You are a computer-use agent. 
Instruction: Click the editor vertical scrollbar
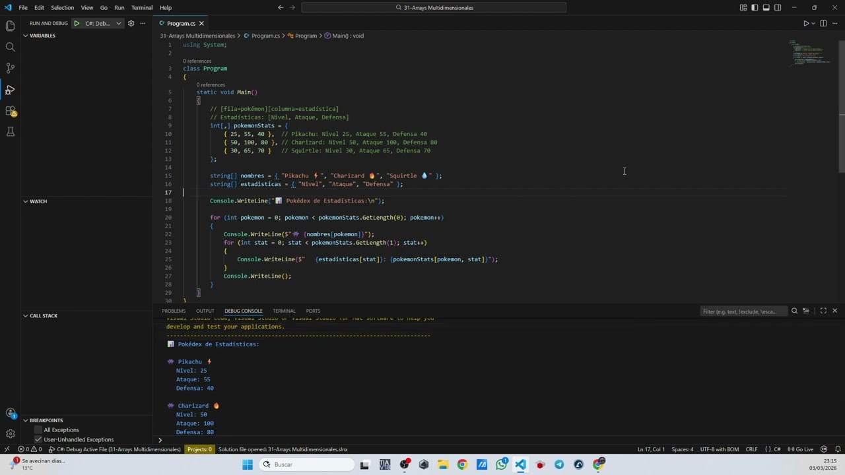841,106
